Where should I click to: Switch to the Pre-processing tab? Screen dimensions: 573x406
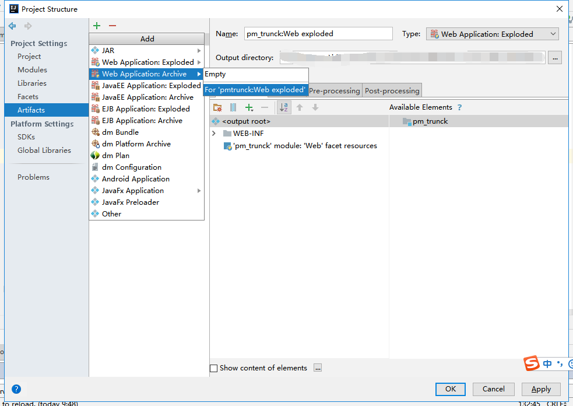point(335,91)
